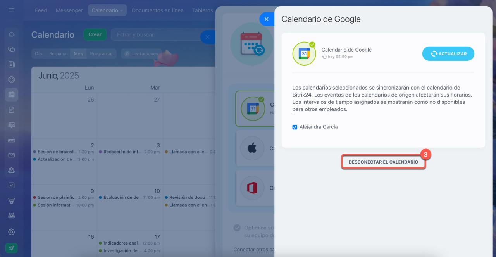The height and width of the screenshot is (257, 496).
Task: Open Tableros in the top navigation
Action: 202,10
